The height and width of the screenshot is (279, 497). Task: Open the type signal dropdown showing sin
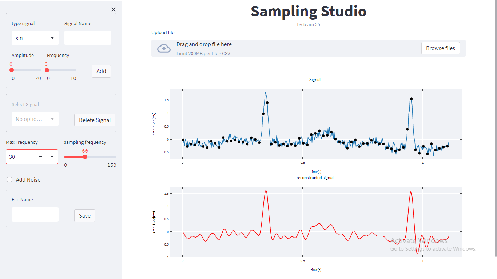(35, 37)
